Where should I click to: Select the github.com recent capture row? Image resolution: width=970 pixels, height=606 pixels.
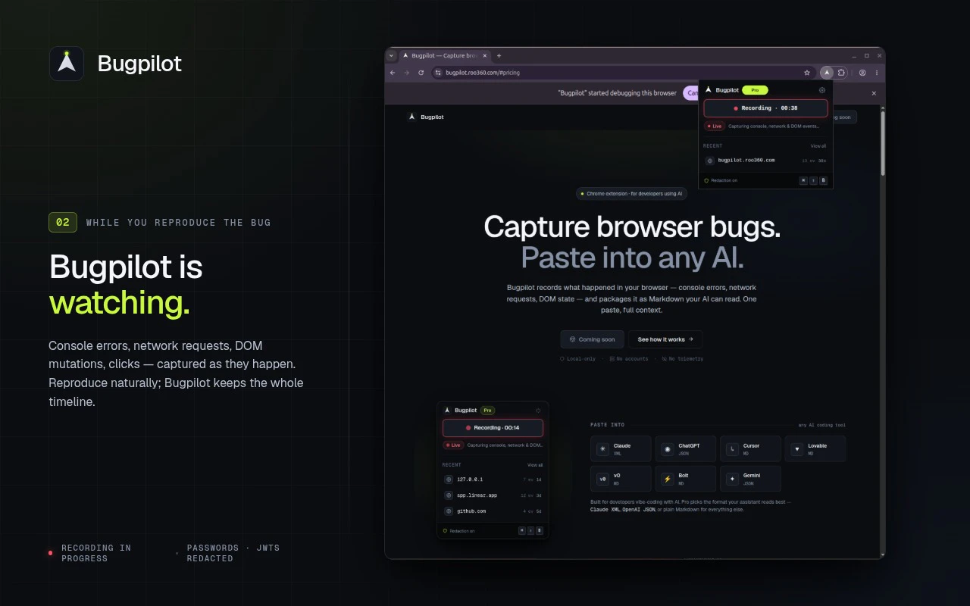coord(493,511)
